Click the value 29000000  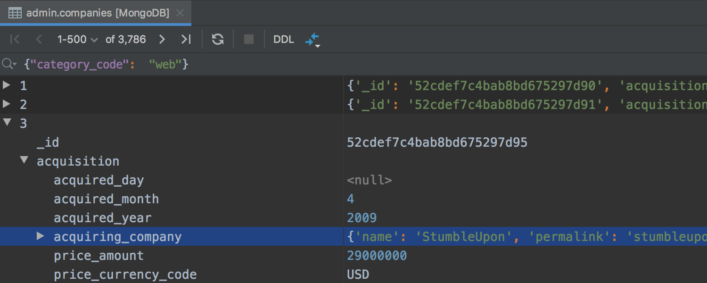tap(377, 255)
